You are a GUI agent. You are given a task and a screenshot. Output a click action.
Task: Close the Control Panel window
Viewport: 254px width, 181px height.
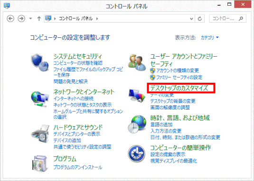click(243, 4)
